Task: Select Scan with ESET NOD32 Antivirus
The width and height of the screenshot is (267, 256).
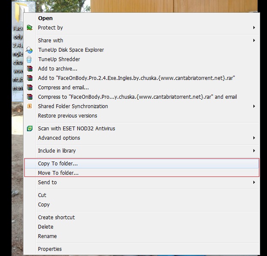Action: (x=142, y=128)
